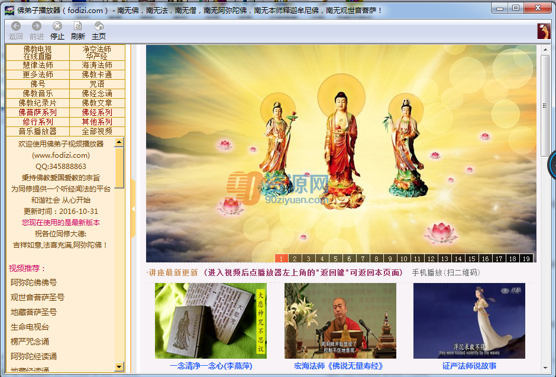The width and height of the screenshot is (556, 377).
Task: Open 全部视频 list
Action: click(x=97, y=131)
